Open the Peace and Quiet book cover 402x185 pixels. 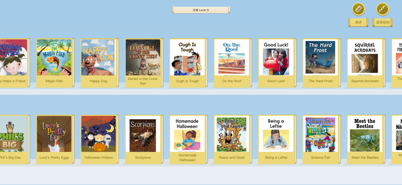pyautogui.click(x=232, y=134)
